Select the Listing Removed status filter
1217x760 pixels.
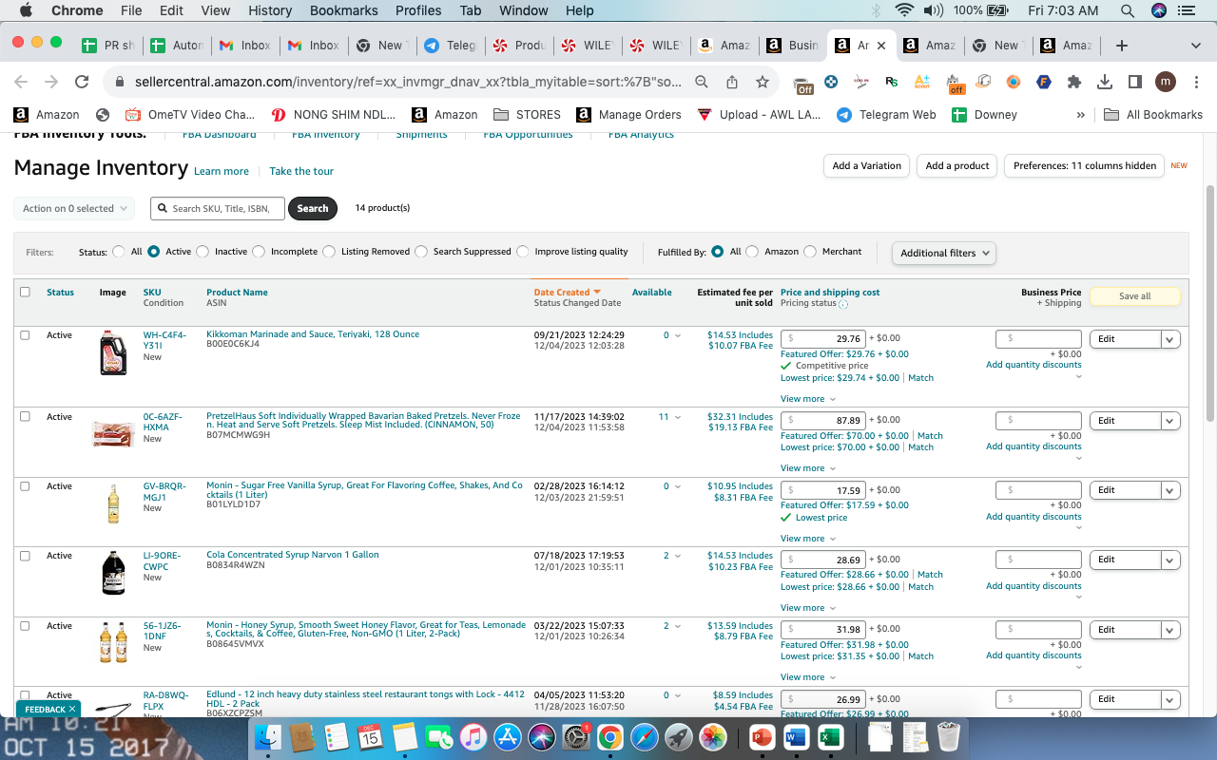[329, 252]
